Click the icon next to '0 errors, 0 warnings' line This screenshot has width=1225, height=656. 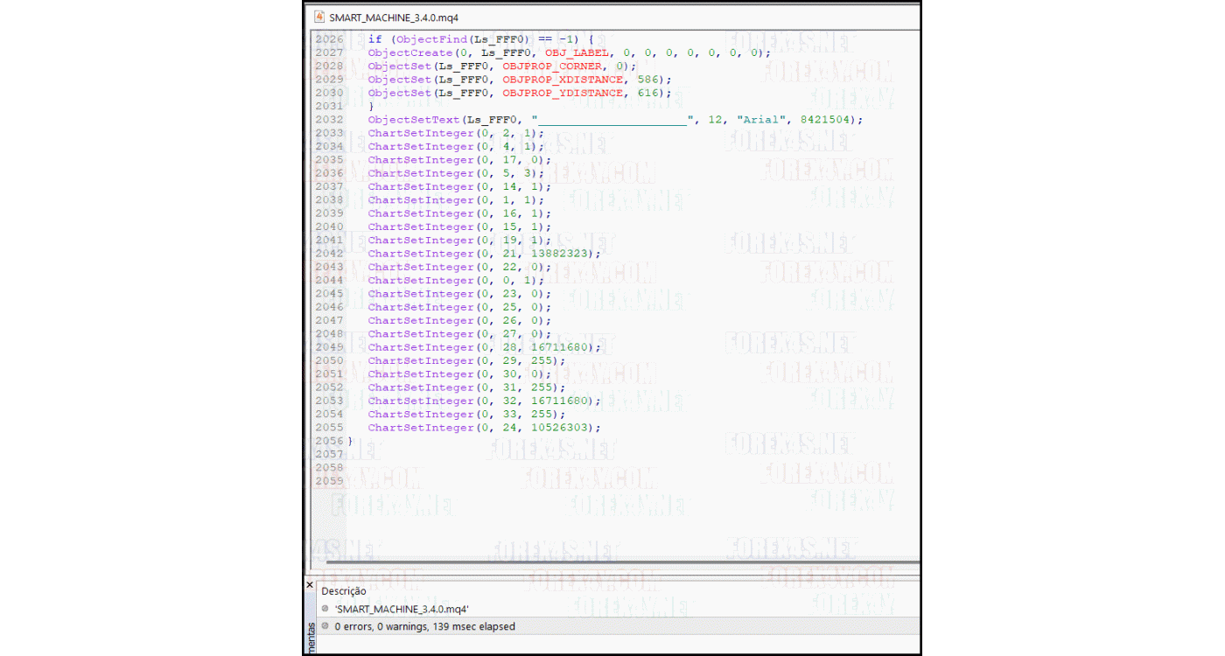[324, 626]
